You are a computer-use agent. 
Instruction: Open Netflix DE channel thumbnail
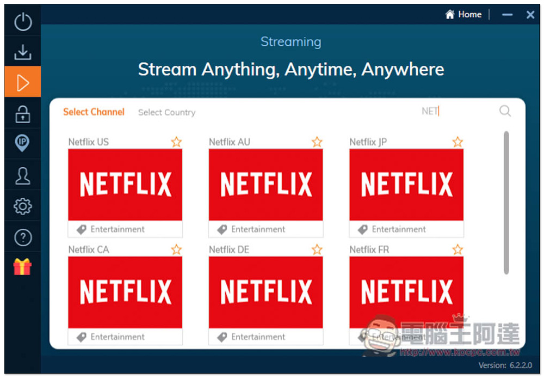(x=266, y=292)
